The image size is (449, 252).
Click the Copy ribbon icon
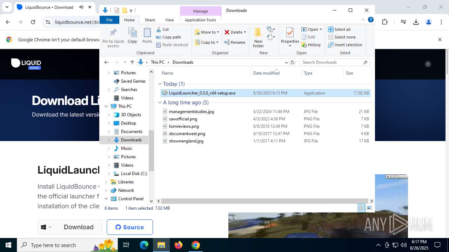point(132,35)
